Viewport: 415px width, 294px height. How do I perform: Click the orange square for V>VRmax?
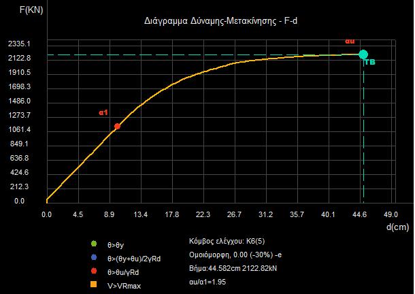(93, 284)
